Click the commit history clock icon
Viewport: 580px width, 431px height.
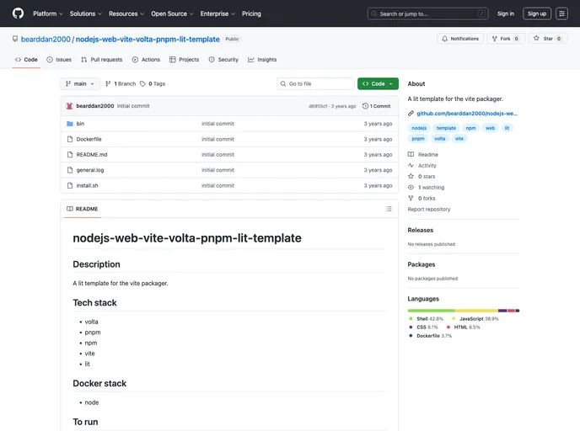[x=366, y=106]
